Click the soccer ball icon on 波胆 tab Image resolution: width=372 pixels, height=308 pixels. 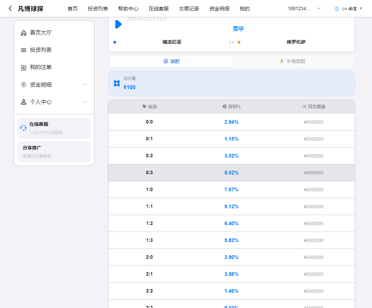click(166, 61)
